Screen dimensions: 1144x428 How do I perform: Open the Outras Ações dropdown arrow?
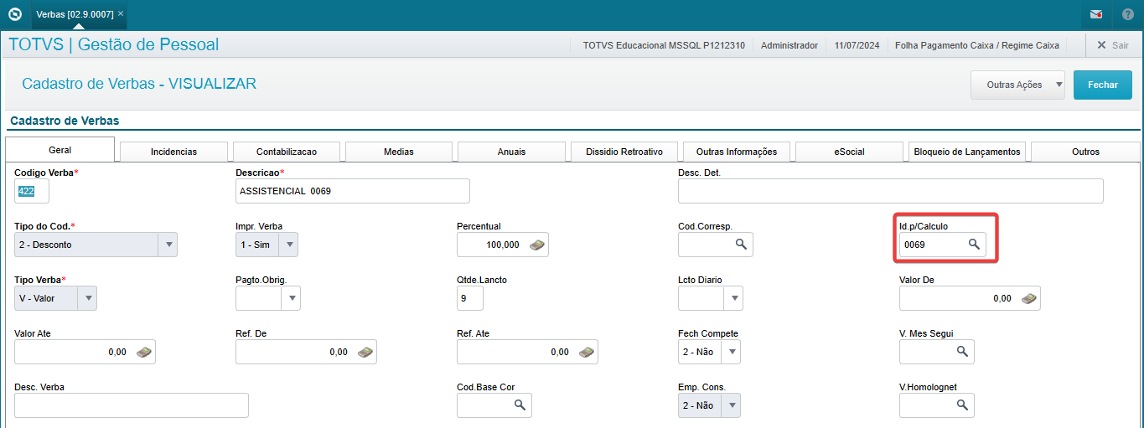coord(1058,85)
